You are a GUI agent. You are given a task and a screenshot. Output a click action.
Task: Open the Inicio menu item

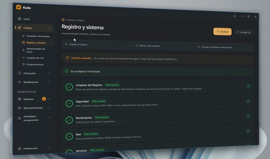click(x=34, y=19)
